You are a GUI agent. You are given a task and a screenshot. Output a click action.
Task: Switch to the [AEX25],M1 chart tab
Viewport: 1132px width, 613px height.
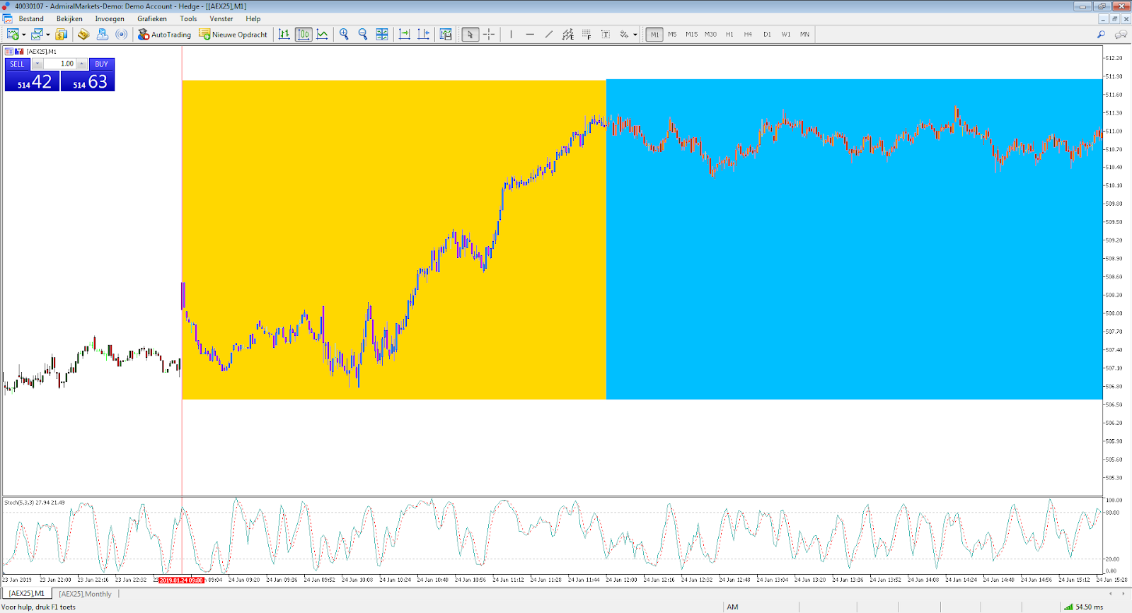pos(27,594)
